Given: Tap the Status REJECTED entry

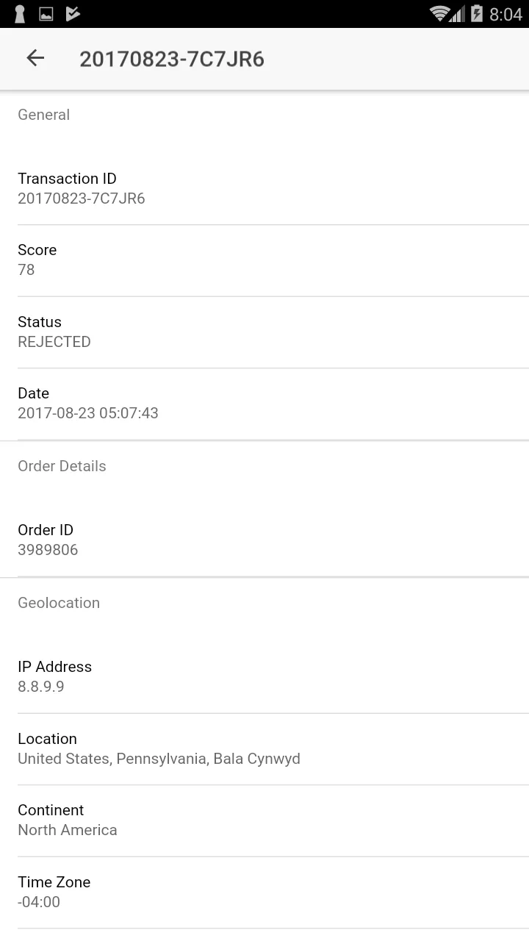Looking at the screenshot, I should coord(264,332).
